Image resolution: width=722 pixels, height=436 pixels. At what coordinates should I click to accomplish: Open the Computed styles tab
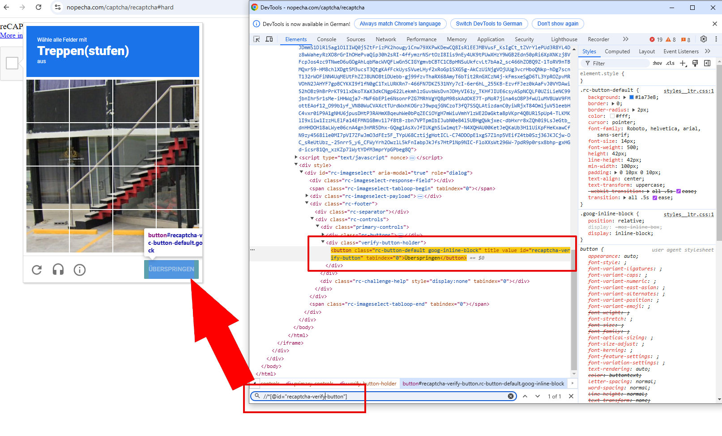(x=617, y=51)
